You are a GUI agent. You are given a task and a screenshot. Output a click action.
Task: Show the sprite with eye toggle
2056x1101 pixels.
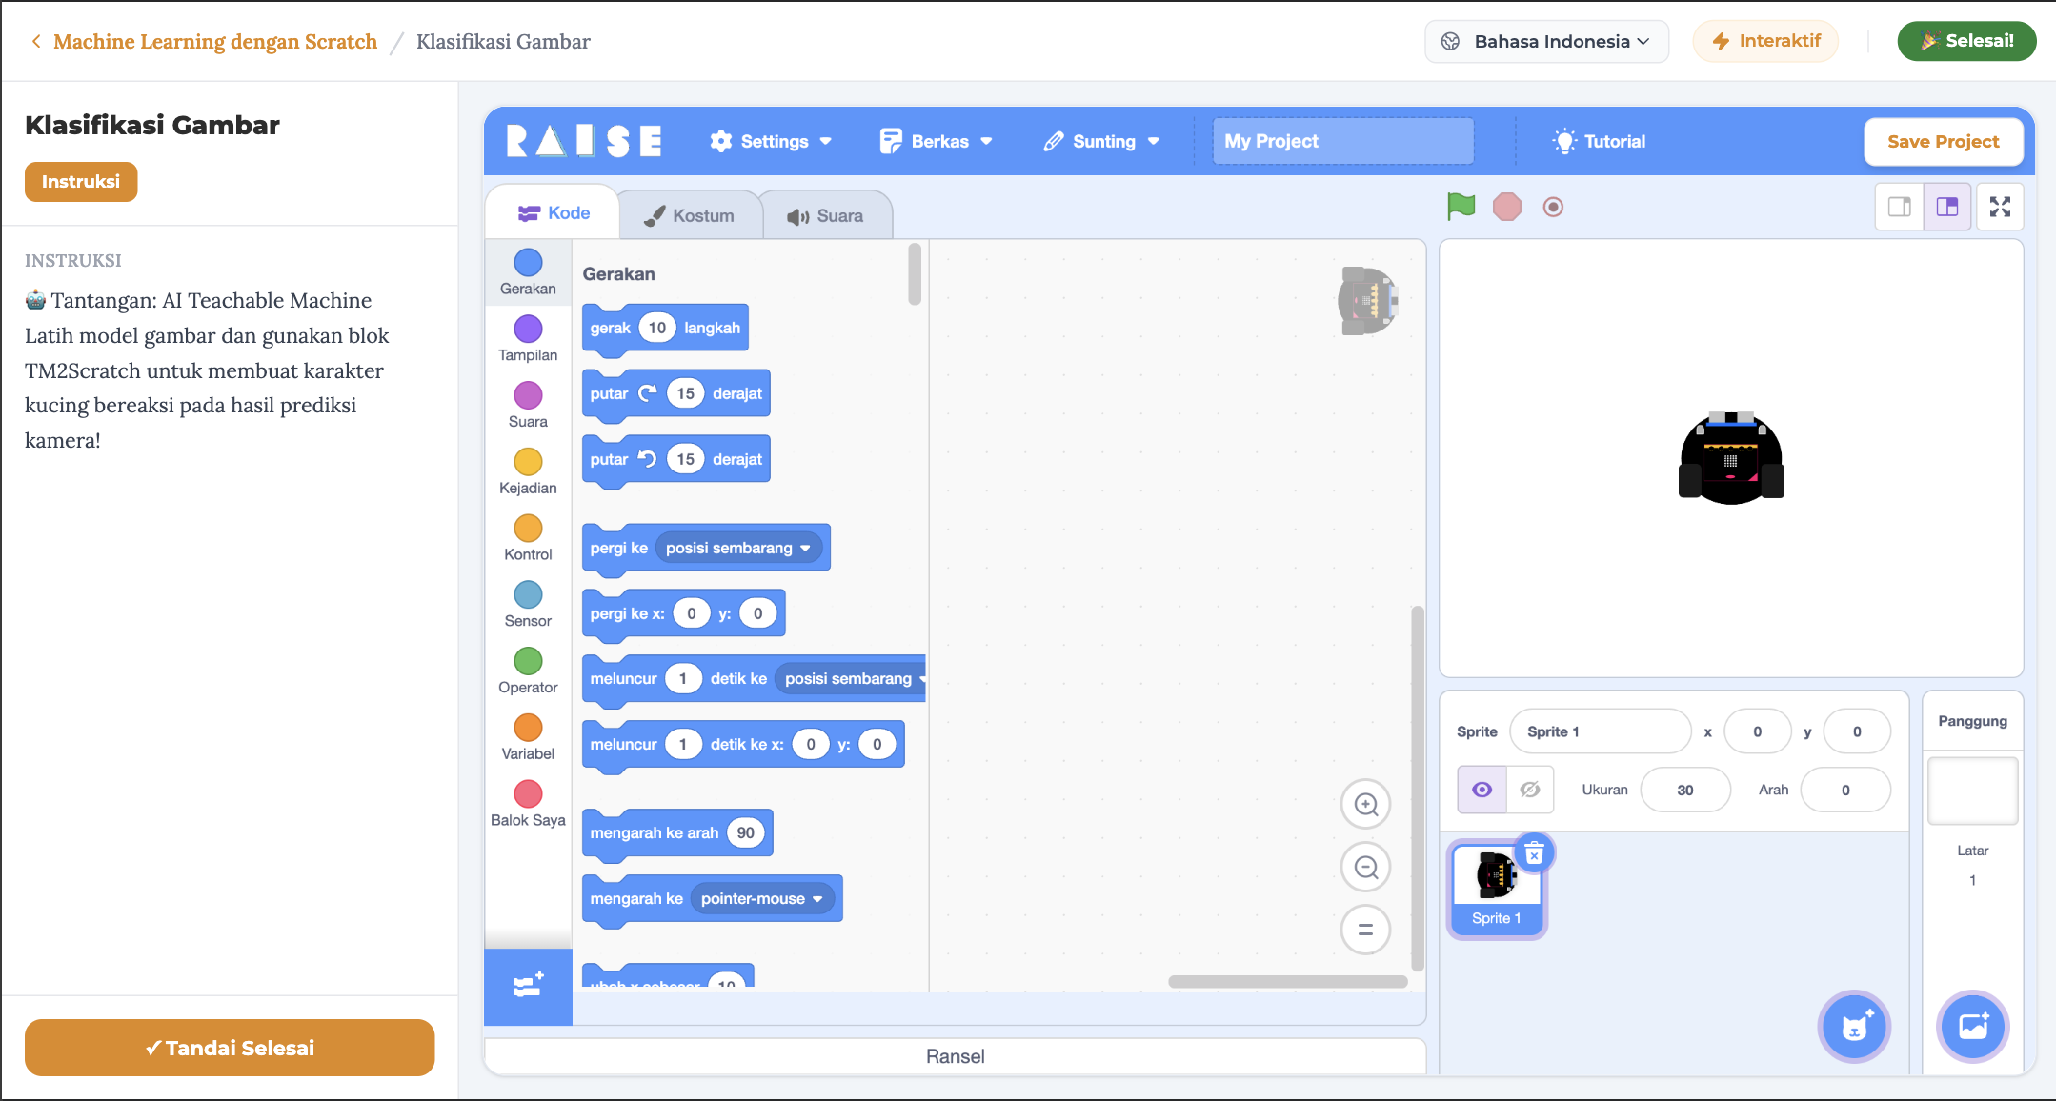click(1482, 790)
